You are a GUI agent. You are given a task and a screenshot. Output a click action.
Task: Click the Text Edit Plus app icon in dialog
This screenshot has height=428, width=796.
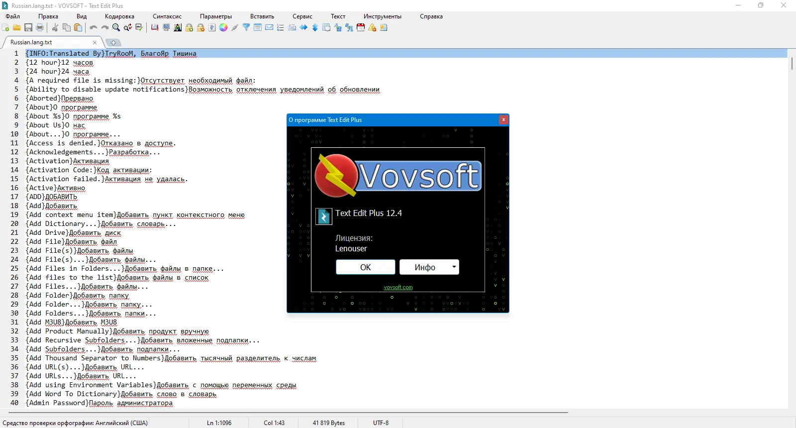point(324,216)
